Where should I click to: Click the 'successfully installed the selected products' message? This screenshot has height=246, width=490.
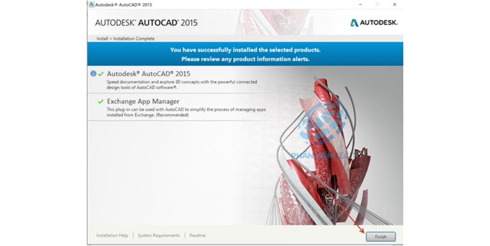245,50
